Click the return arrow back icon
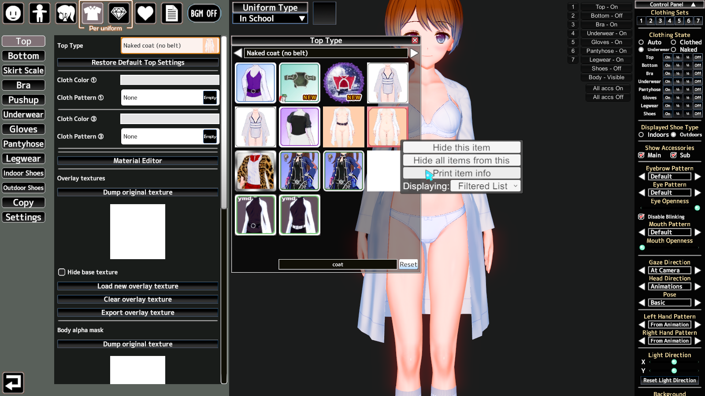 click(x=13, y=383)
